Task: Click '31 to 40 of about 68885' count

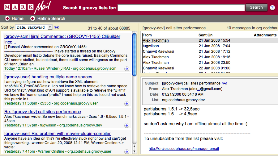Action: click(x=109, y=28)
